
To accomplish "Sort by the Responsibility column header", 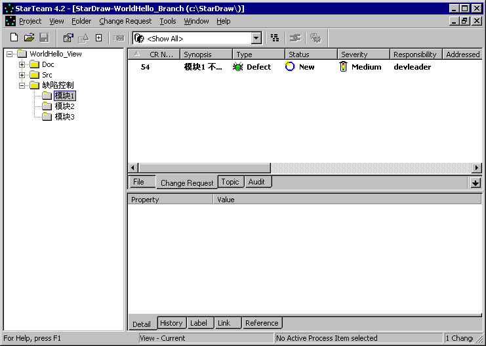I will coord(416,54).
